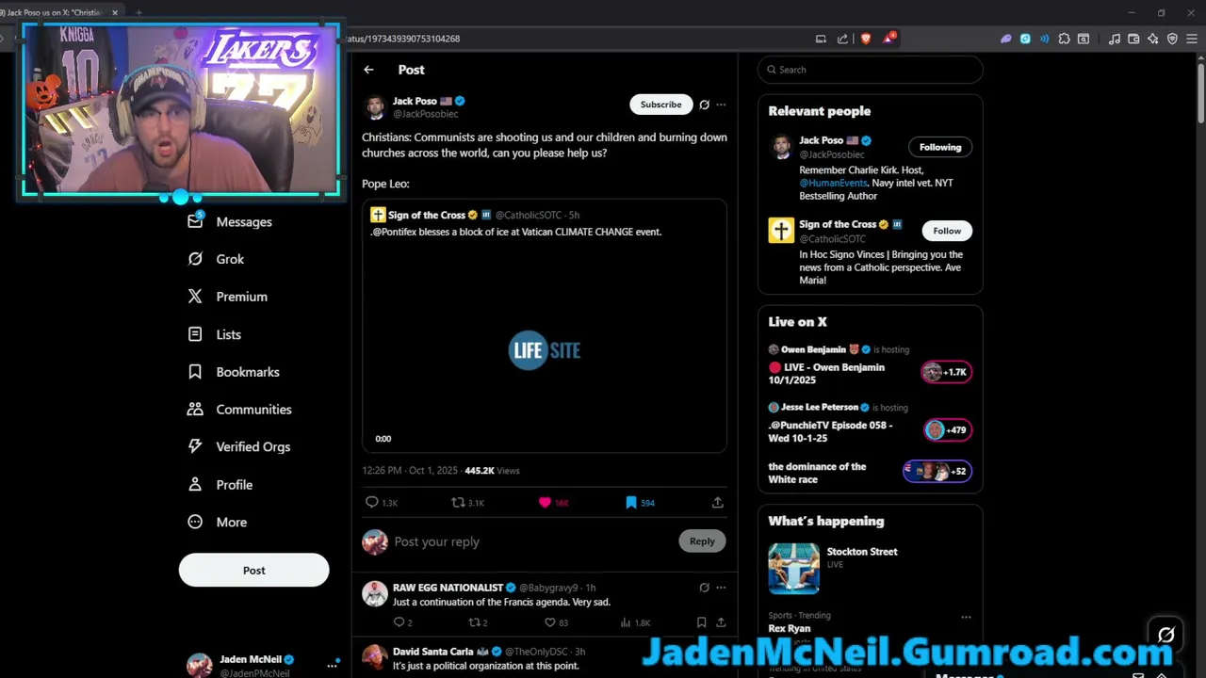Open Communities in the sidebar
Image resolution: width=1206 pixels, height=678 pixels.
pos(239,410)
